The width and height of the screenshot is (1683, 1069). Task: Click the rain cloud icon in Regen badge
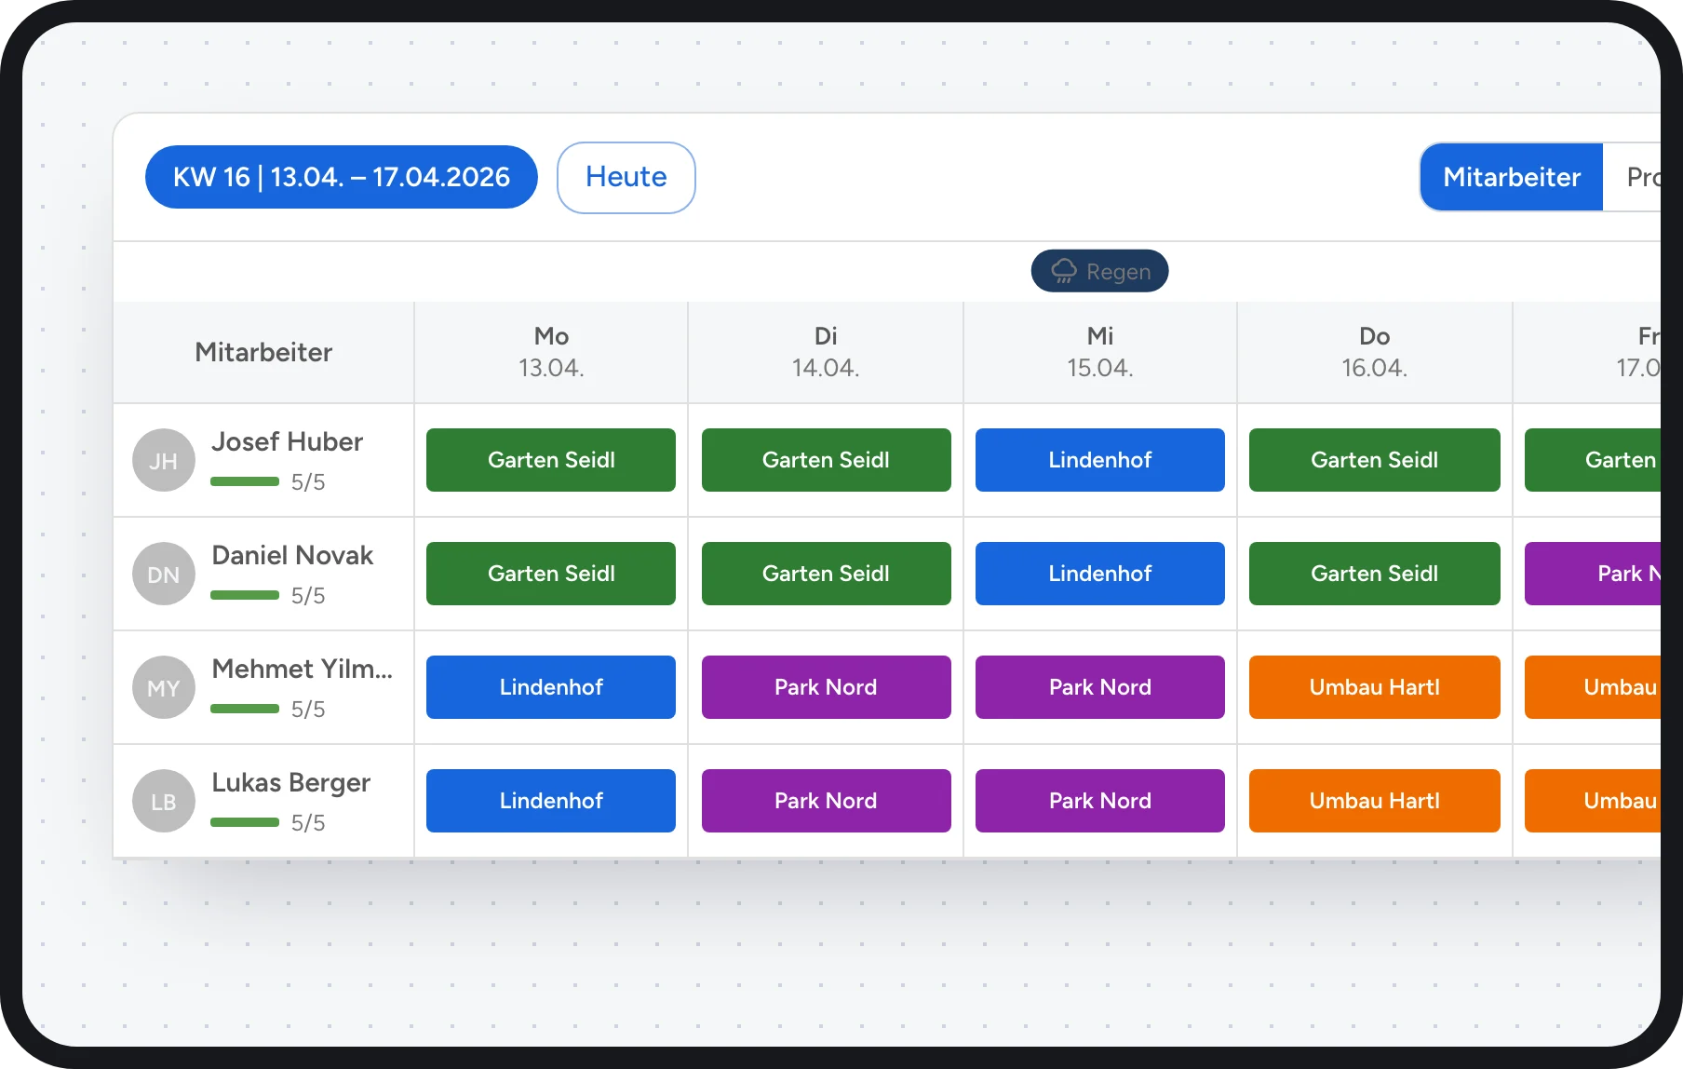coord(1064,271)
